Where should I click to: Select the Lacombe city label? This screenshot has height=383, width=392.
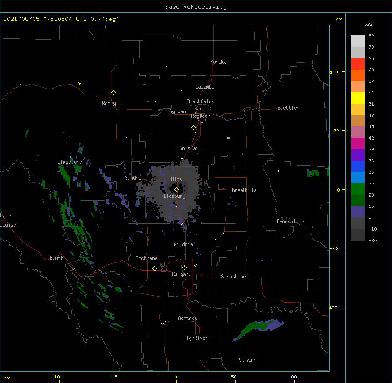point(205,87)
